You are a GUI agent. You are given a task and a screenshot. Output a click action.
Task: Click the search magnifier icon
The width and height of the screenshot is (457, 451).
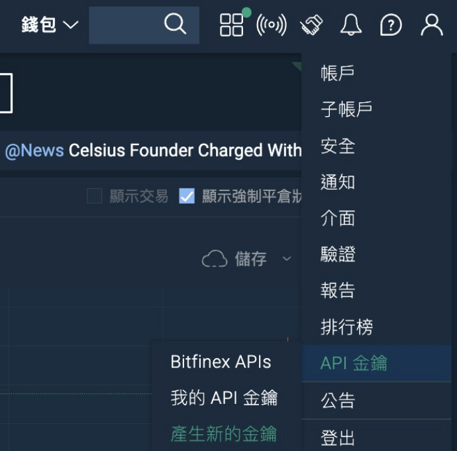(175, 25)
